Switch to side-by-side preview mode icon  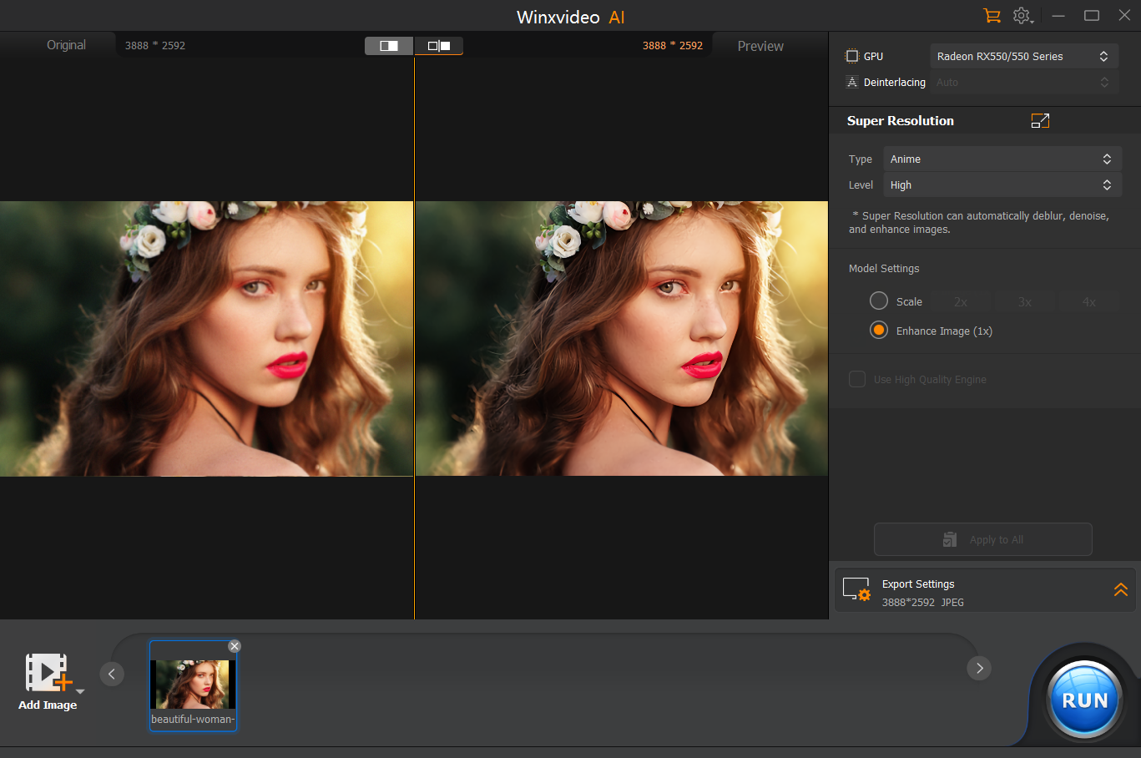click(x=437, y=46)
